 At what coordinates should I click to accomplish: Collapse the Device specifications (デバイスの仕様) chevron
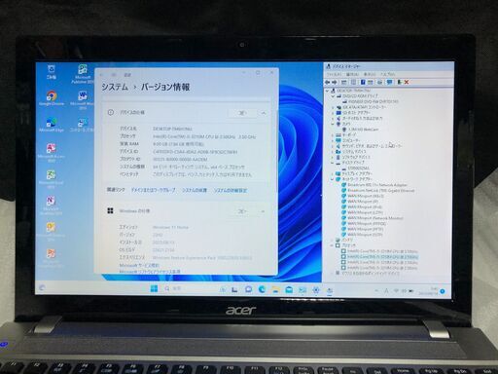(264, 113)
